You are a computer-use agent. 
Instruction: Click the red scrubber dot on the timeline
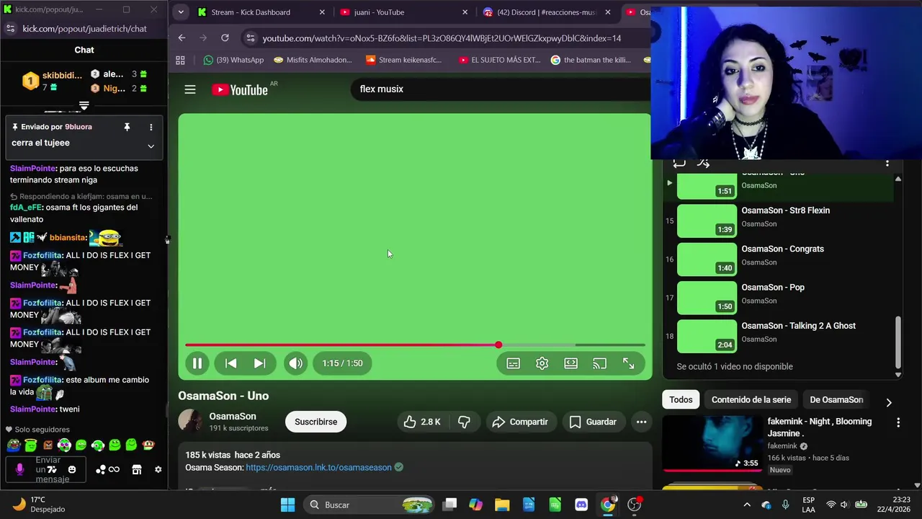point(498,345)
